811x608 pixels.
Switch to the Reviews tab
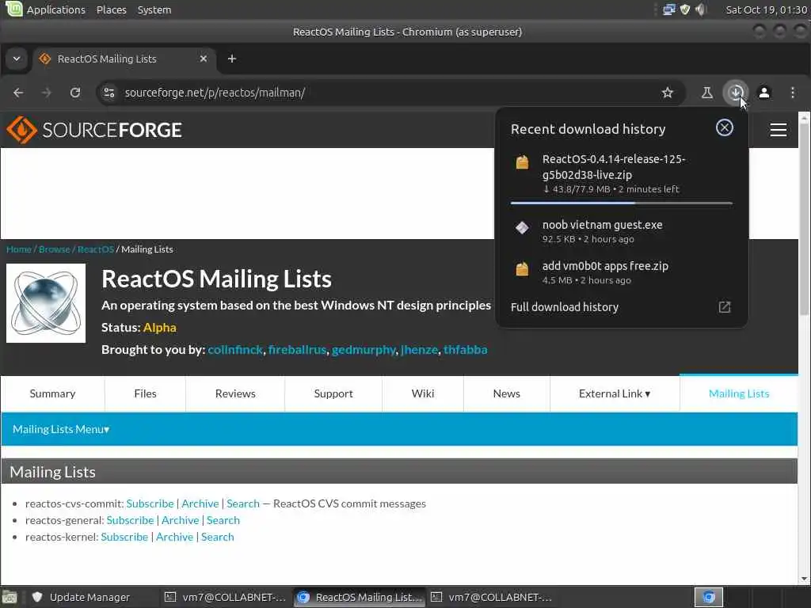[234, 393]
